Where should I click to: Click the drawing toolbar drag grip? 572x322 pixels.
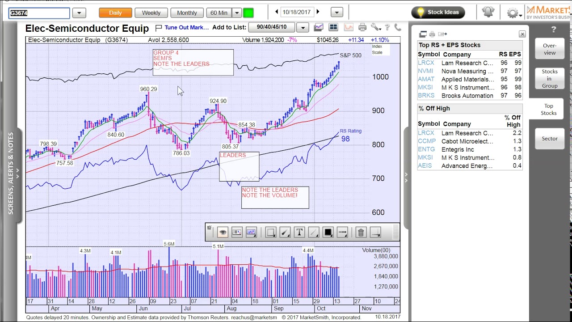pyautogui.click(x=395, y=232)
